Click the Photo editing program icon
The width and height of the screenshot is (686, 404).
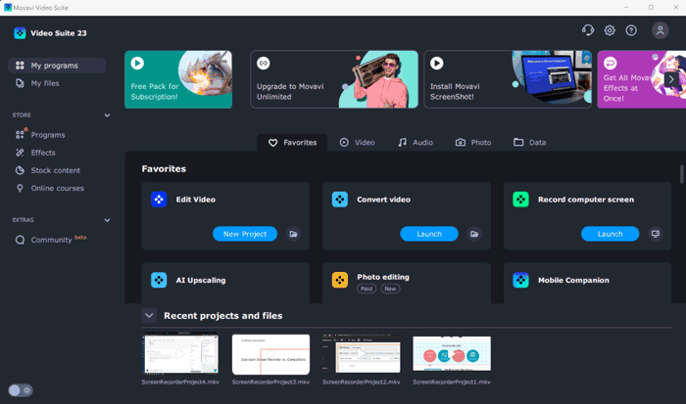340,280
